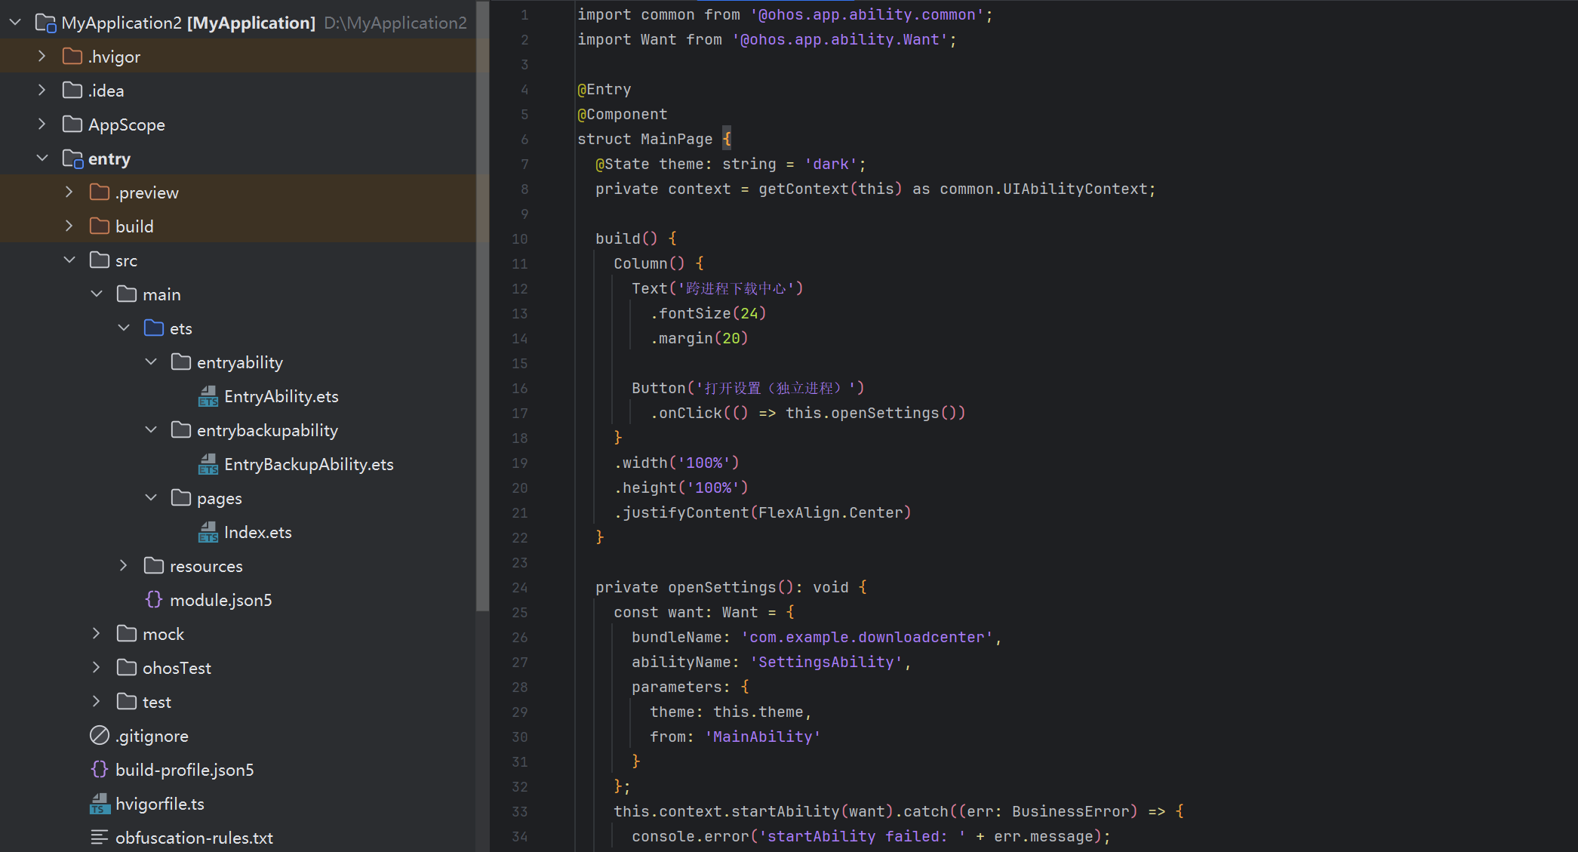This screenshot has width=1578, height=852.
Task: Click the entry module folder icon
Action: 72,158
